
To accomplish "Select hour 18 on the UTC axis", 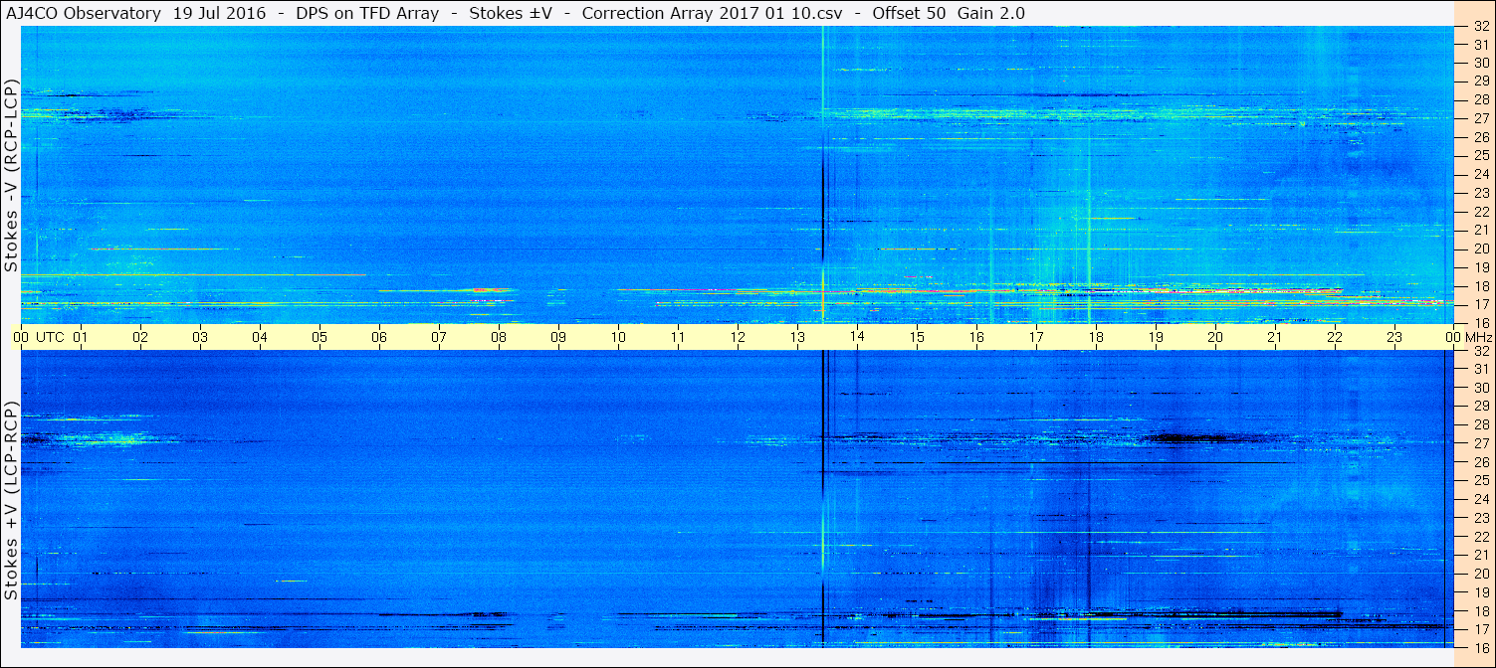I will [x=1096, y=337].
